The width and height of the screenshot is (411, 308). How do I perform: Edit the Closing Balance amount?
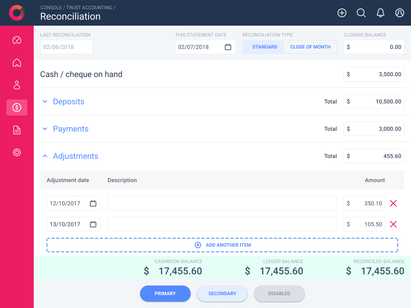(374, 47)
